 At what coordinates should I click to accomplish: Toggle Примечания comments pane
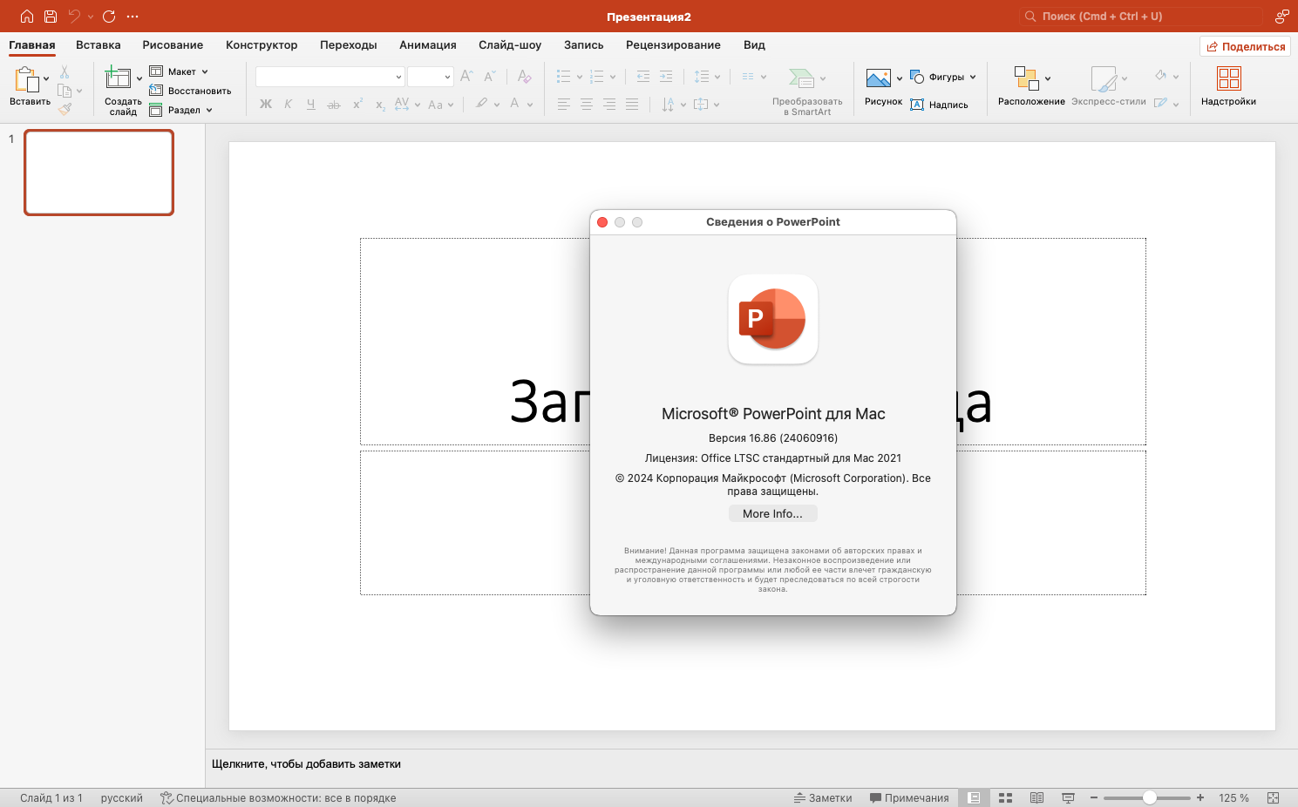click(909, 797)
